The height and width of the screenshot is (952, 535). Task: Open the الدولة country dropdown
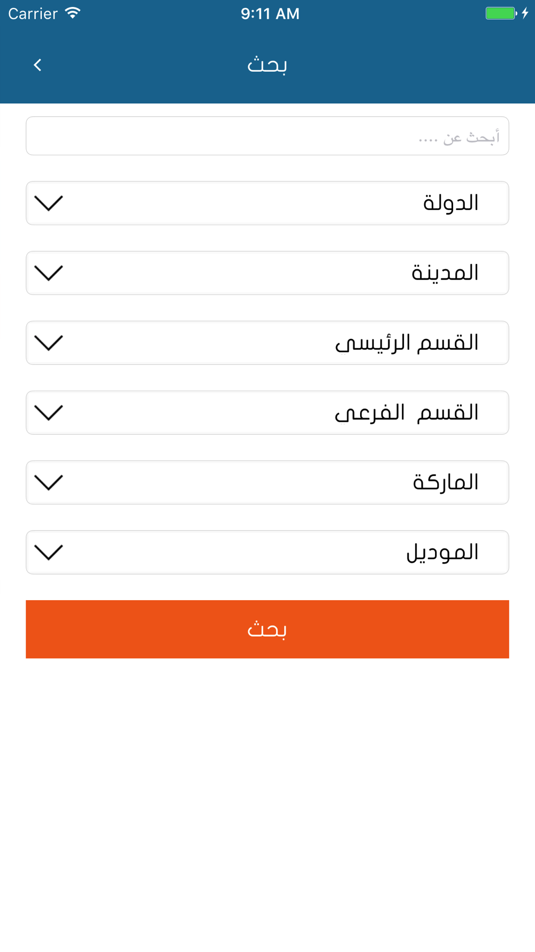tap(267, 203)
